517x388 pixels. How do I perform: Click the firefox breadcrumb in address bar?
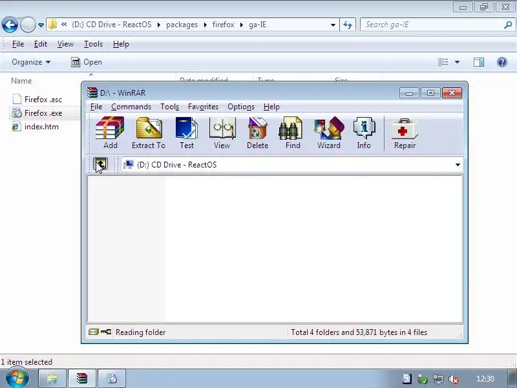223,25
